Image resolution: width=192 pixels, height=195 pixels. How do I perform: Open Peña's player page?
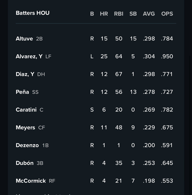(x=22, y=92)
